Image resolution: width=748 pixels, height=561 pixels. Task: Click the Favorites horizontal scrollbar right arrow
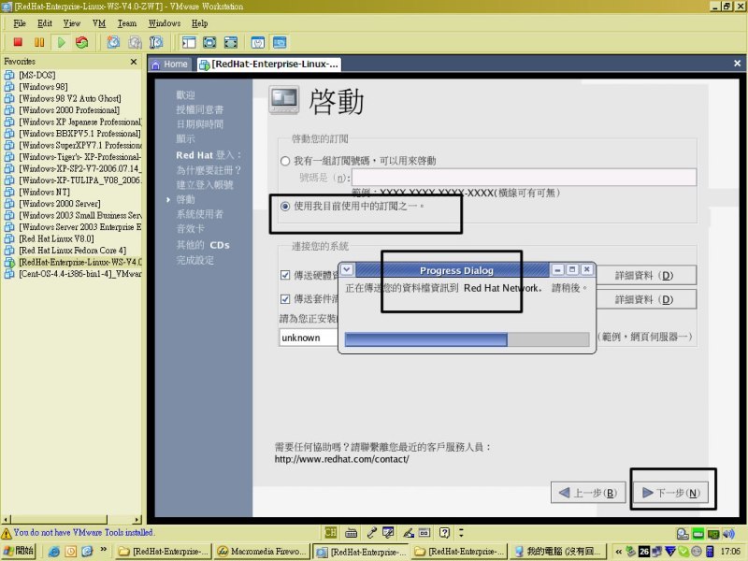coord(137,519)
